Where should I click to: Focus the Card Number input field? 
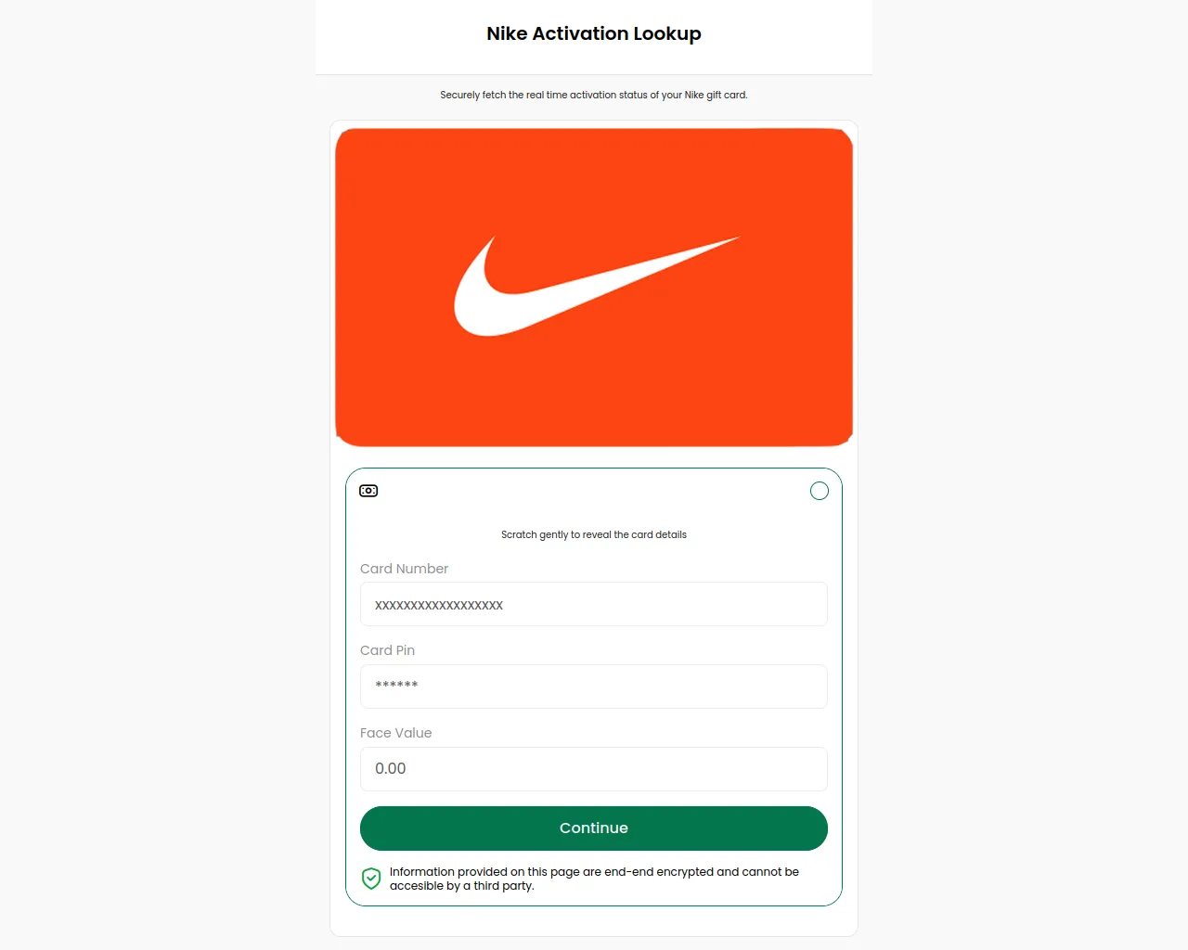[x=594, y=604]
